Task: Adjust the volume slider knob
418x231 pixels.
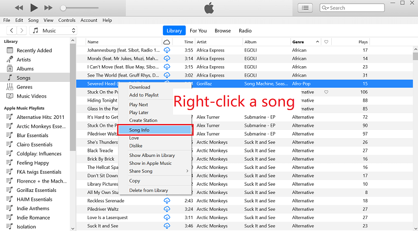Action: [63, 8]
